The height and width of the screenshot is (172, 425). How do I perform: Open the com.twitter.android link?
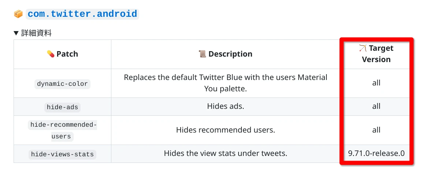click(82, 14)
